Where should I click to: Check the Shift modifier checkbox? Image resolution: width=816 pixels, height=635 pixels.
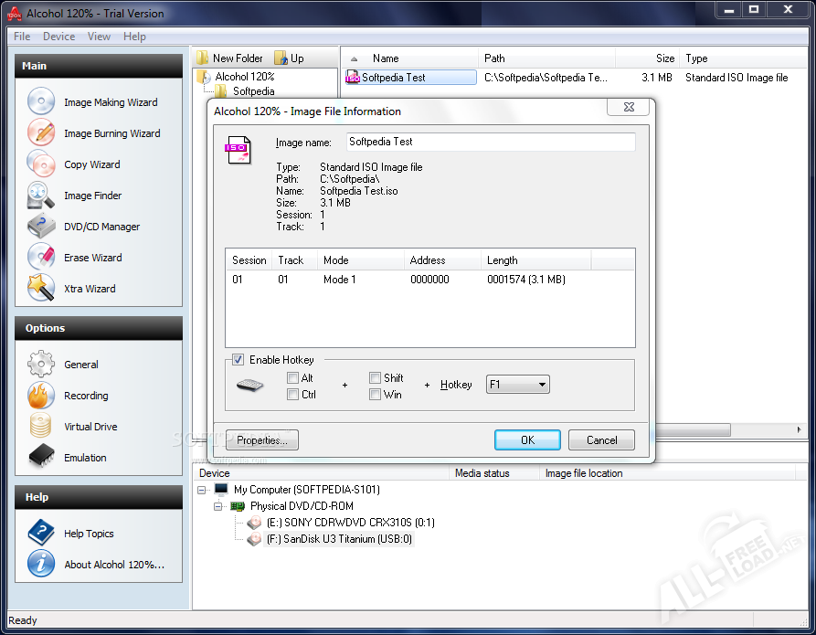tap(375, 378)
